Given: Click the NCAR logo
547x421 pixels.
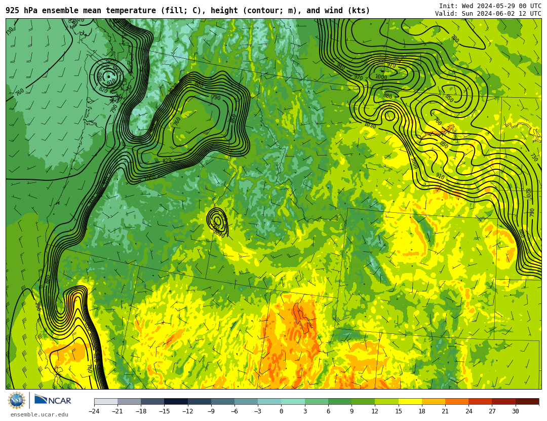Looking at the screenshot, I should coord(53,400).
